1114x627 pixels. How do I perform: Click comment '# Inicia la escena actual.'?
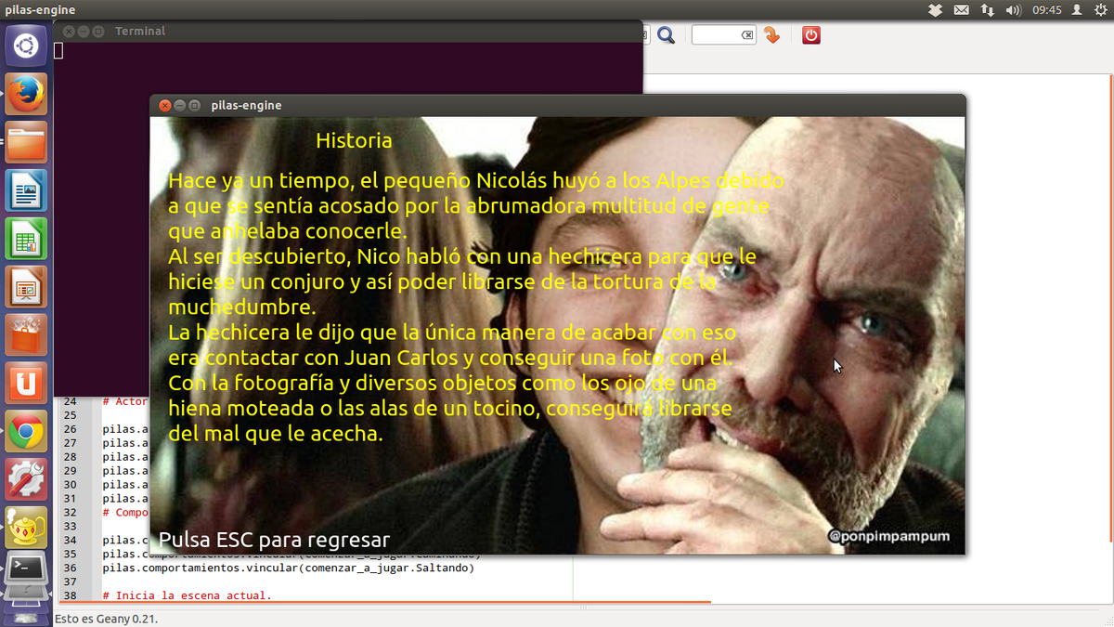188,595
